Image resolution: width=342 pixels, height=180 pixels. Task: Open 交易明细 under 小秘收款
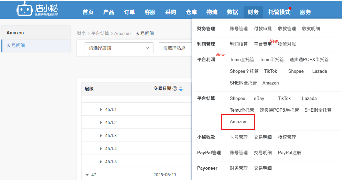click(263, 137)
